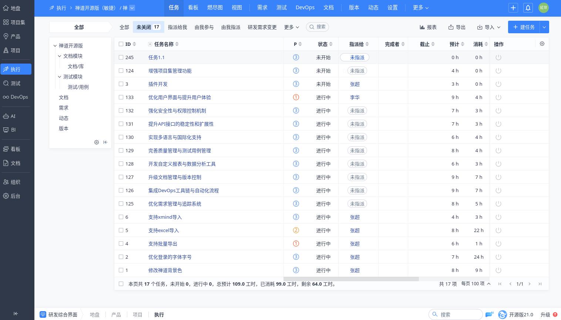Open task 优化用户界面与提升用户体验
This screenshot has height=320, width=561.
coord(179,97)
